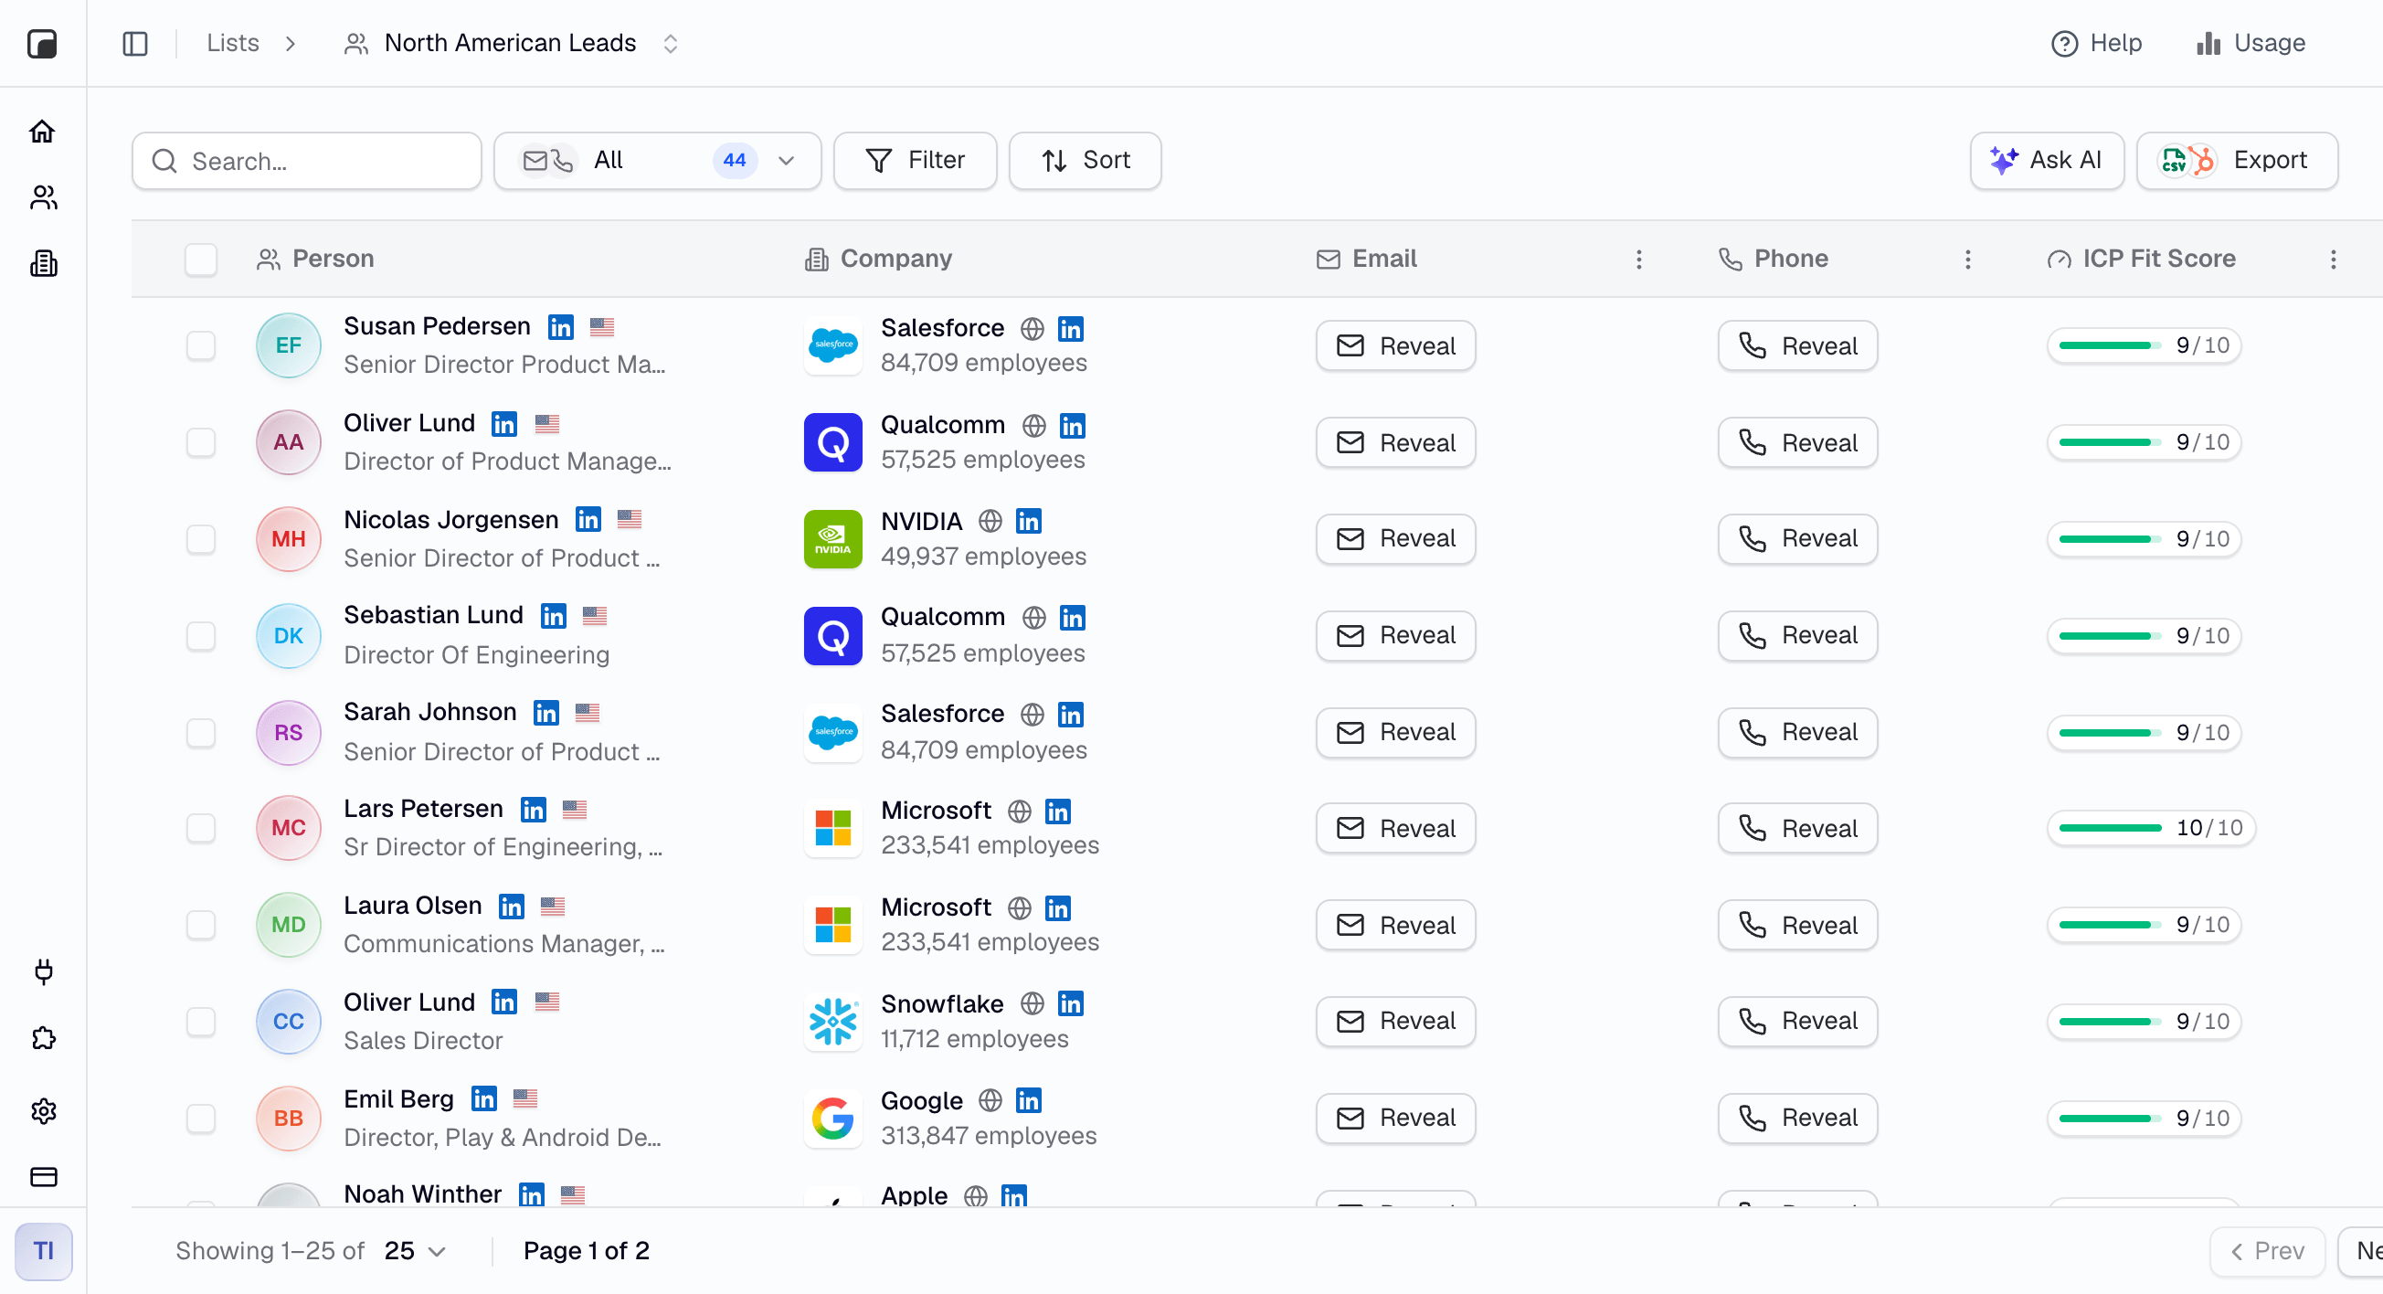
Task: Open Snowflake website globe icon
Action: pyautogui.click(x=1033, y=1003)
